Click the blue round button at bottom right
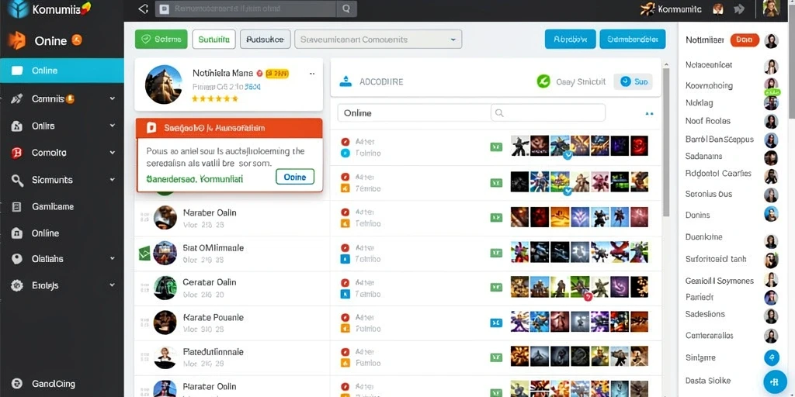The height and width of the screenshot is (397, 795). [774, 381]
